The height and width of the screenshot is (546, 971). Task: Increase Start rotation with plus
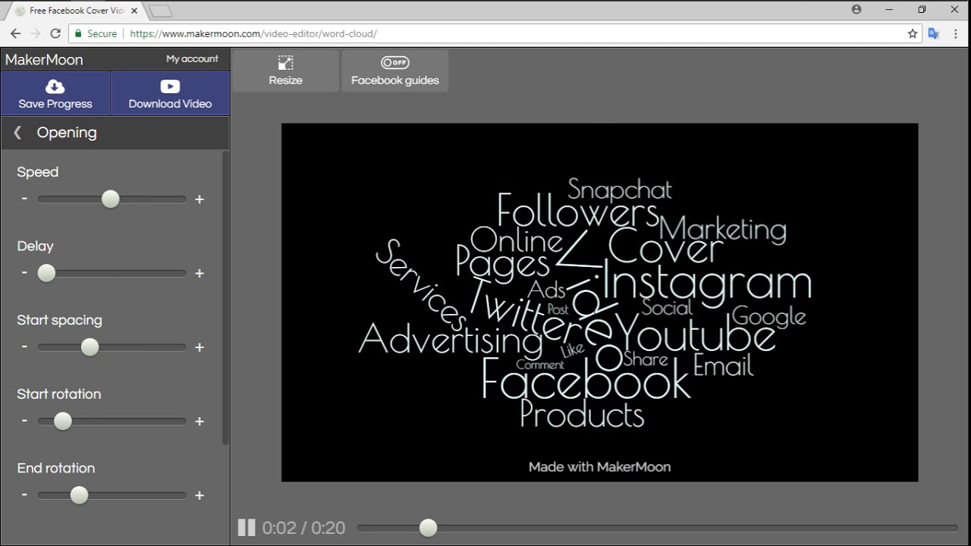coord(200,421)
